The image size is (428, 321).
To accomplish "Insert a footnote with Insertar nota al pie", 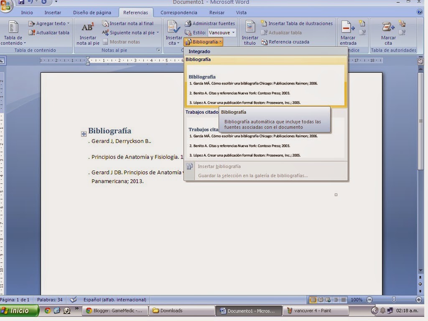I will [88, 33].
